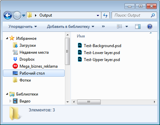Open Недавние места
Image resolution: width=160 pixels, height=125 pixels.
point(34,52)
